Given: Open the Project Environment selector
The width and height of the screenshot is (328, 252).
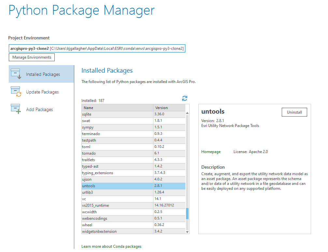Looking at the screenshot, I should (x=97, y=48).
